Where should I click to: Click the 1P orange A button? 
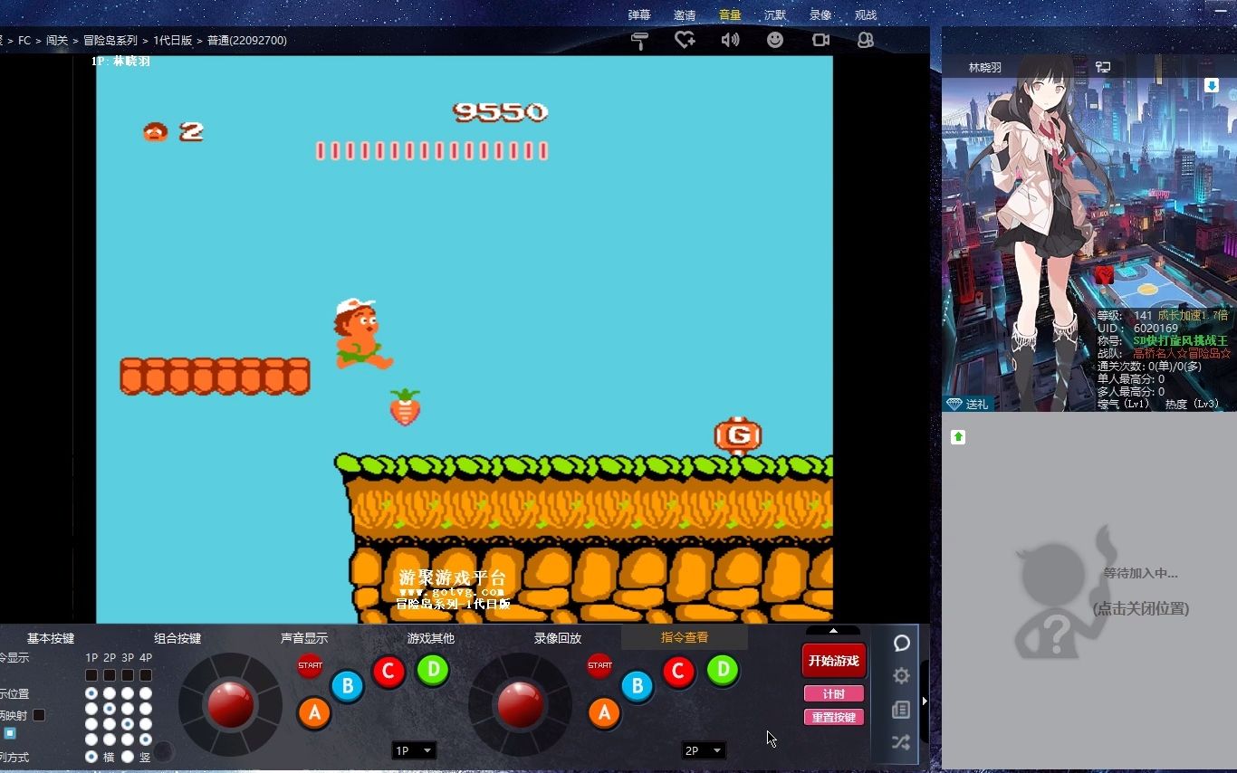[x=314, y=713]
